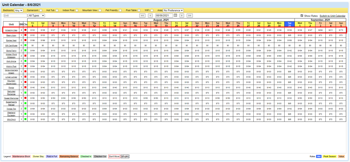Expand the All Types dropdown
The width and height of the screenshot is (350, 162).
pyautogui.click(x=36, y=15)
